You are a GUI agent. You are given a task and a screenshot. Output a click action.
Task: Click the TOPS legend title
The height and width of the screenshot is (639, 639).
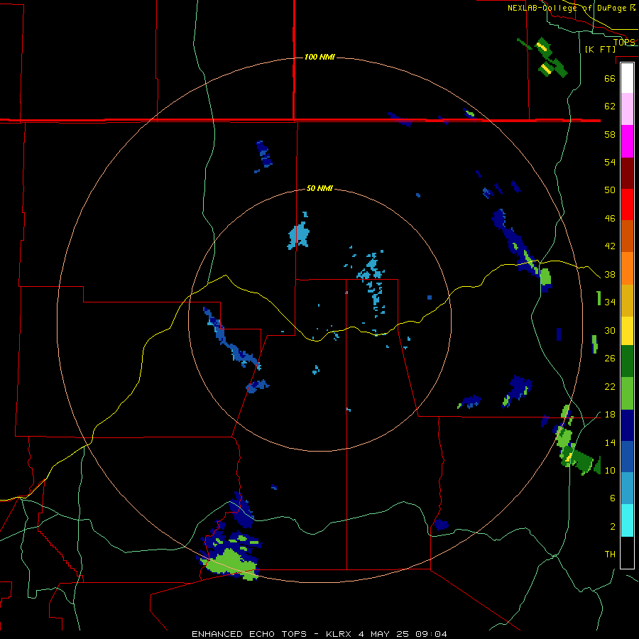point(624,42)
